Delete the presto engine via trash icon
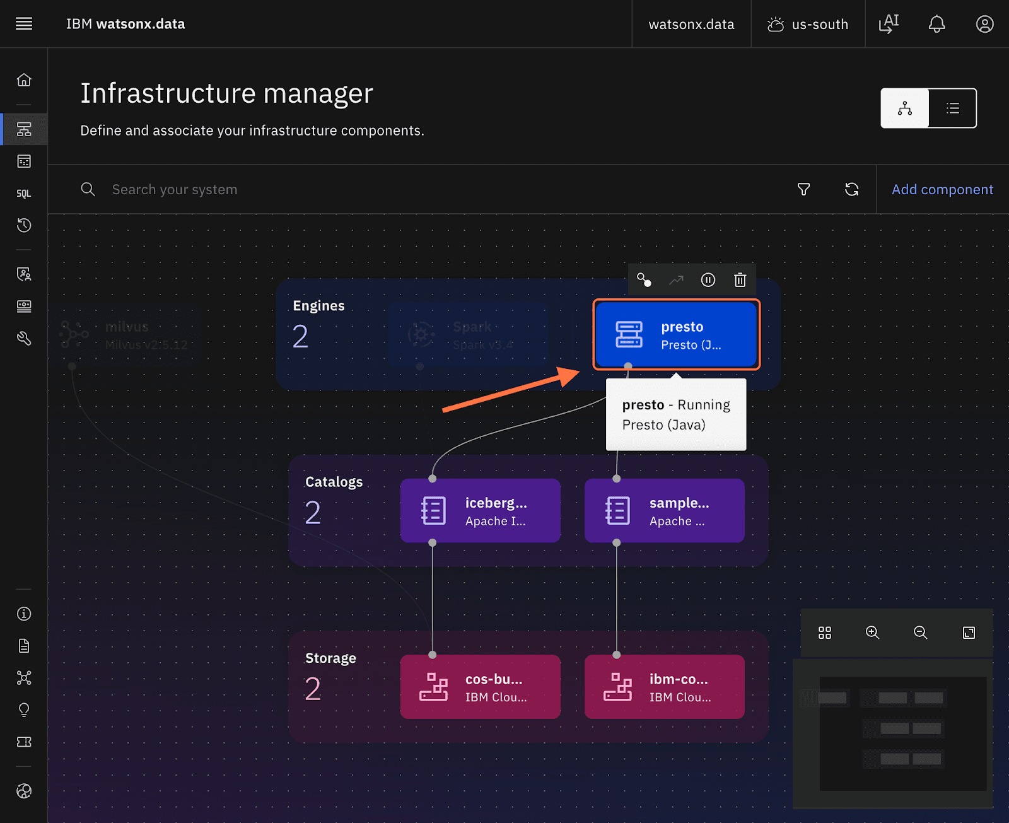1009x823 pixels. [740, 280]
